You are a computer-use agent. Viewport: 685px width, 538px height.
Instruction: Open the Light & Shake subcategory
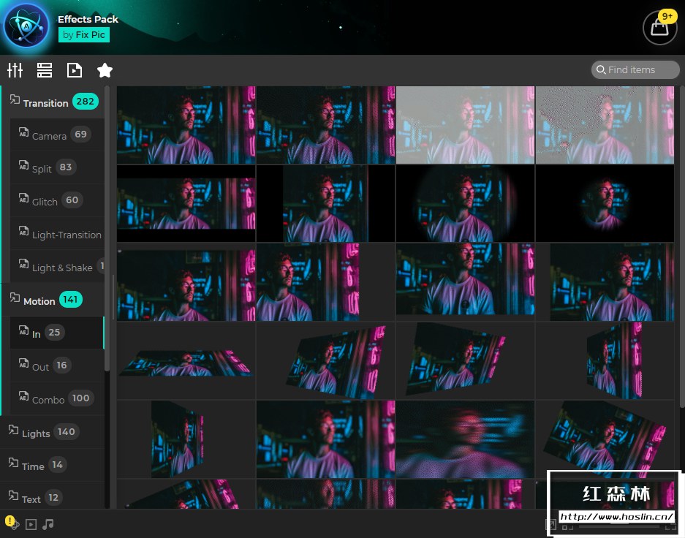click(57, 266)
